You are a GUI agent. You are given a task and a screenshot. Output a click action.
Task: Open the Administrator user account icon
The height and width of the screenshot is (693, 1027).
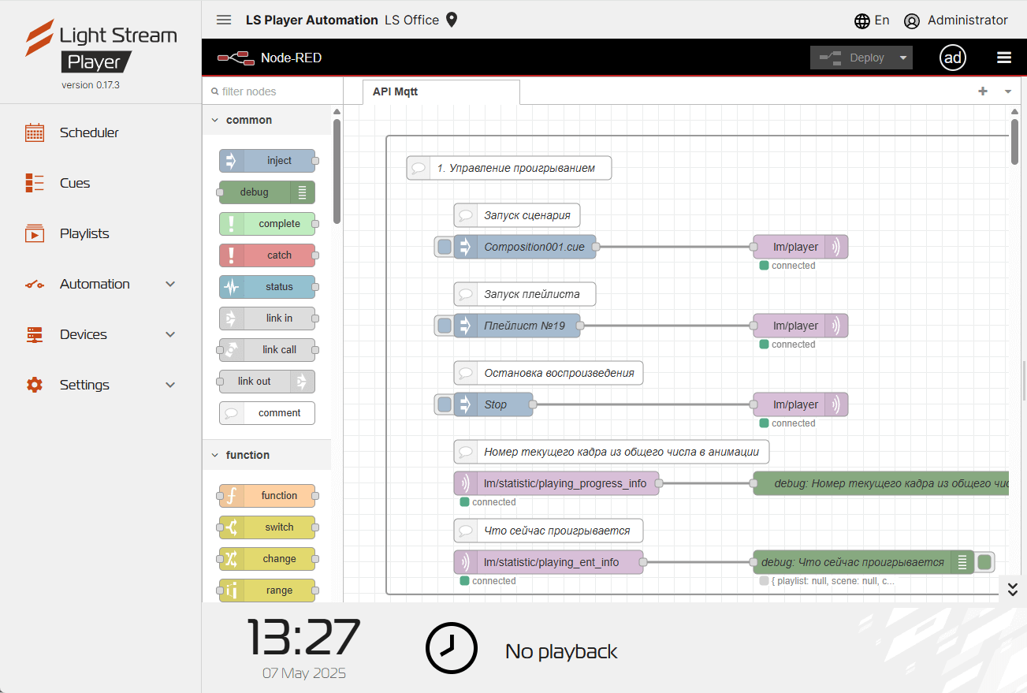(x=912, y=21)
